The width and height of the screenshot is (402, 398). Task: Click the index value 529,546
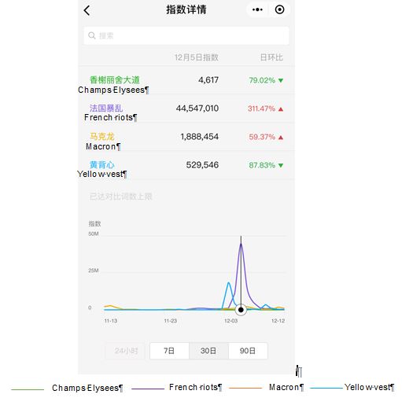pos(202,165)
